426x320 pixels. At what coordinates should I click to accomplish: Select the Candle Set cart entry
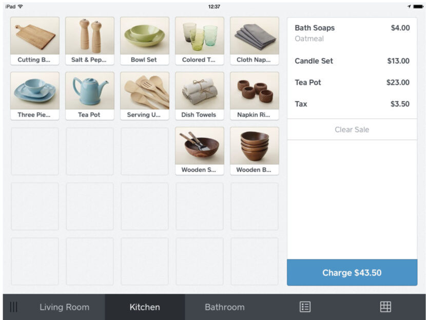coord(352,61)
